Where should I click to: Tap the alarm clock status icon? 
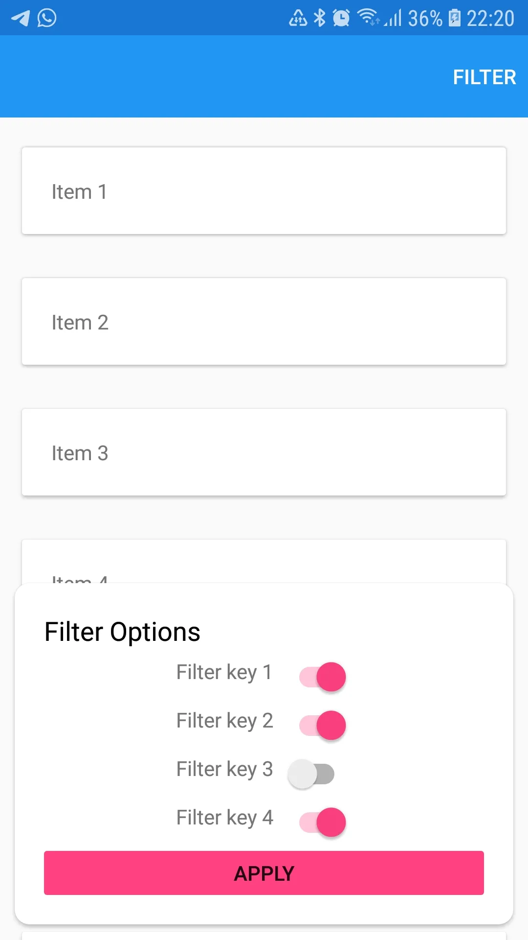[341, 18]
